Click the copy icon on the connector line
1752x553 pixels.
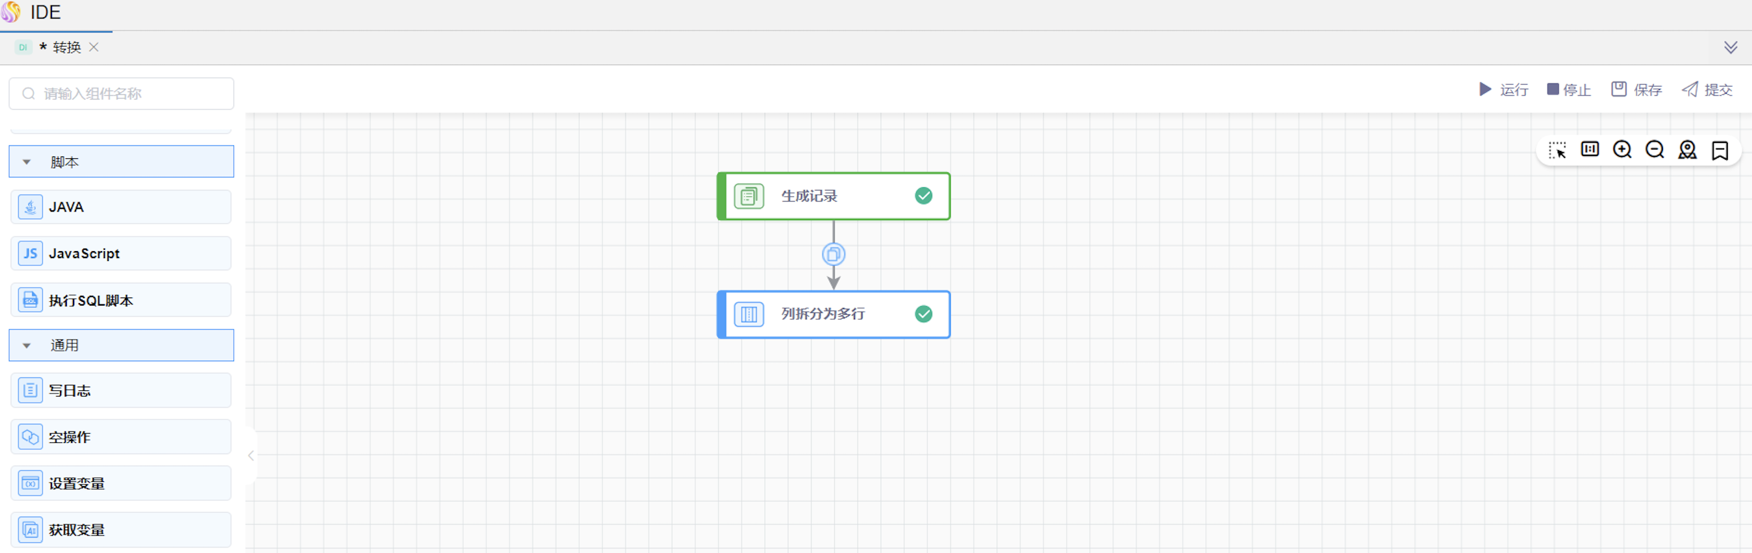[x=833, y=254]
